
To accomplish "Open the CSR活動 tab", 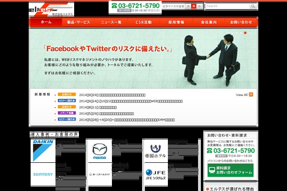I will click(143, 22).
